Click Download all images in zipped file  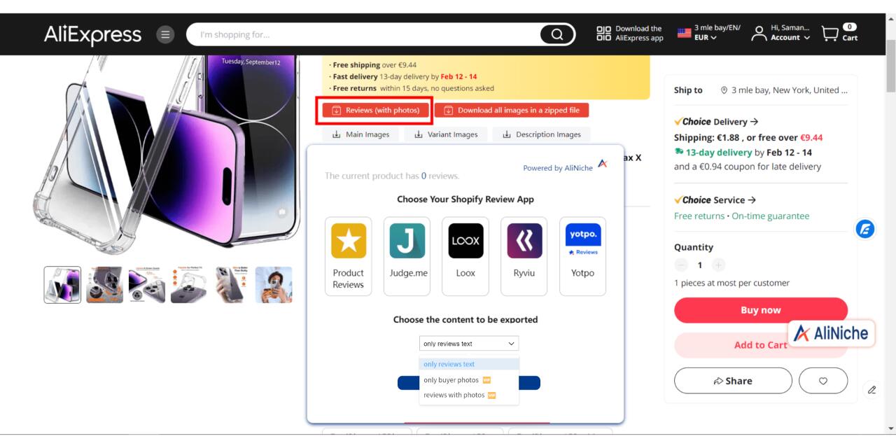(512, 111)
